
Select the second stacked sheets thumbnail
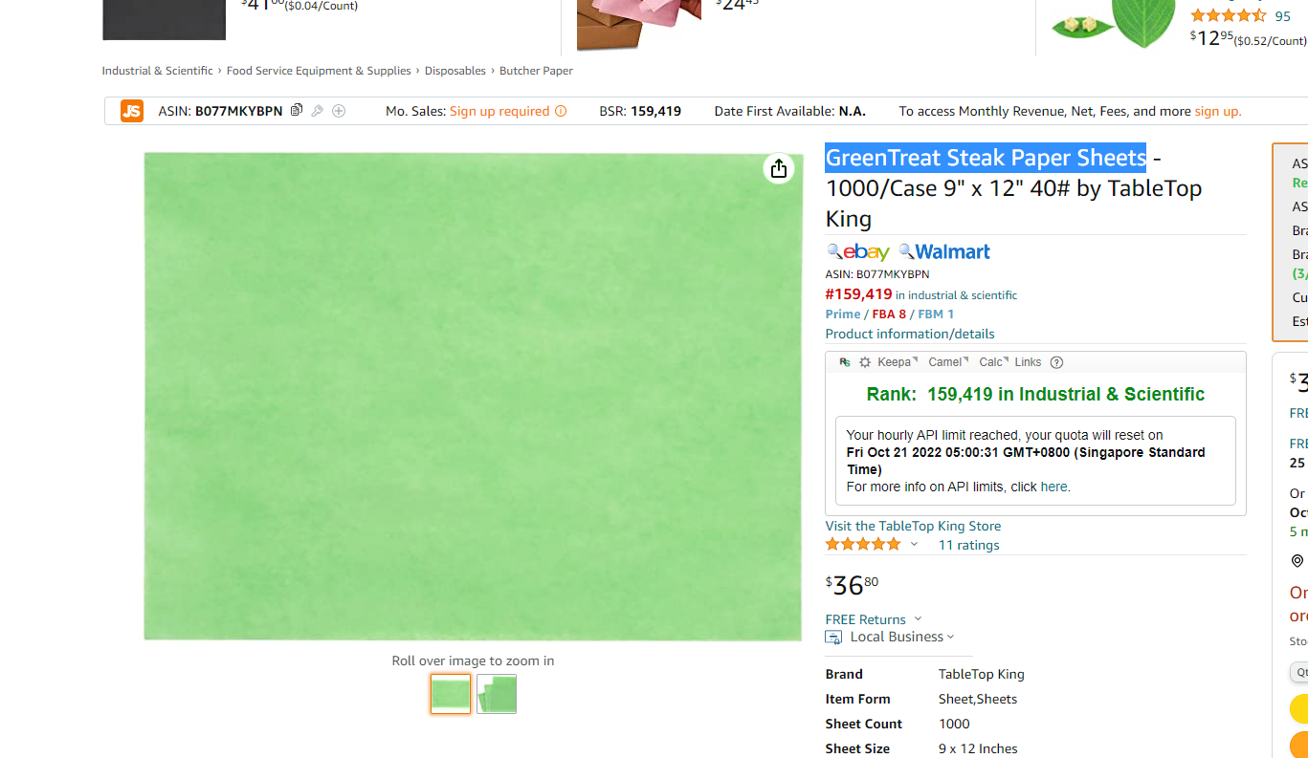point(497,694)
